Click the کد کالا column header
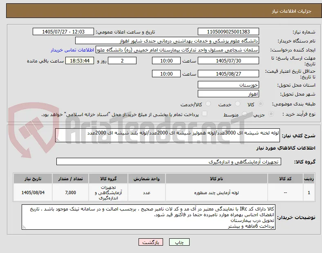The height and width of the screenshot is (253, 322). [285, 179]
